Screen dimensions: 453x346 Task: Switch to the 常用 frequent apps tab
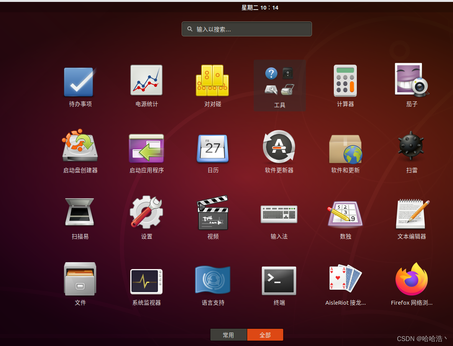pyautogui.click(x=228, y=335)
